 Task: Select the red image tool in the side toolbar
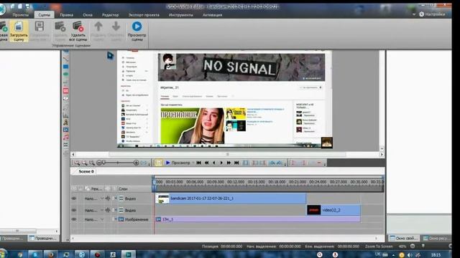coord(65,91)
